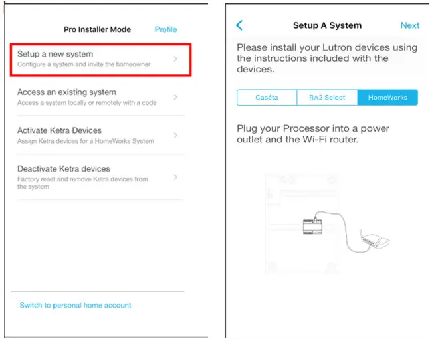Click Switch to personal home account

(x=75, y=306)
